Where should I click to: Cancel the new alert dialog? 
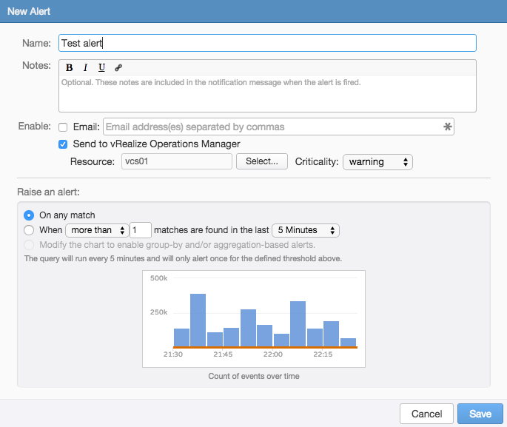[x=426, y=413]
